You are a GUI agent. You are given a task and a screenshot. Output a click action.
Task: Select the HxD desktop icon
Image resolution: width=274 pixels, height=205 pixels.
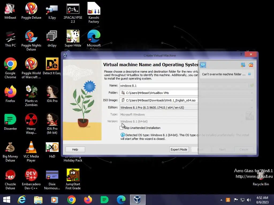pos(52,150)
